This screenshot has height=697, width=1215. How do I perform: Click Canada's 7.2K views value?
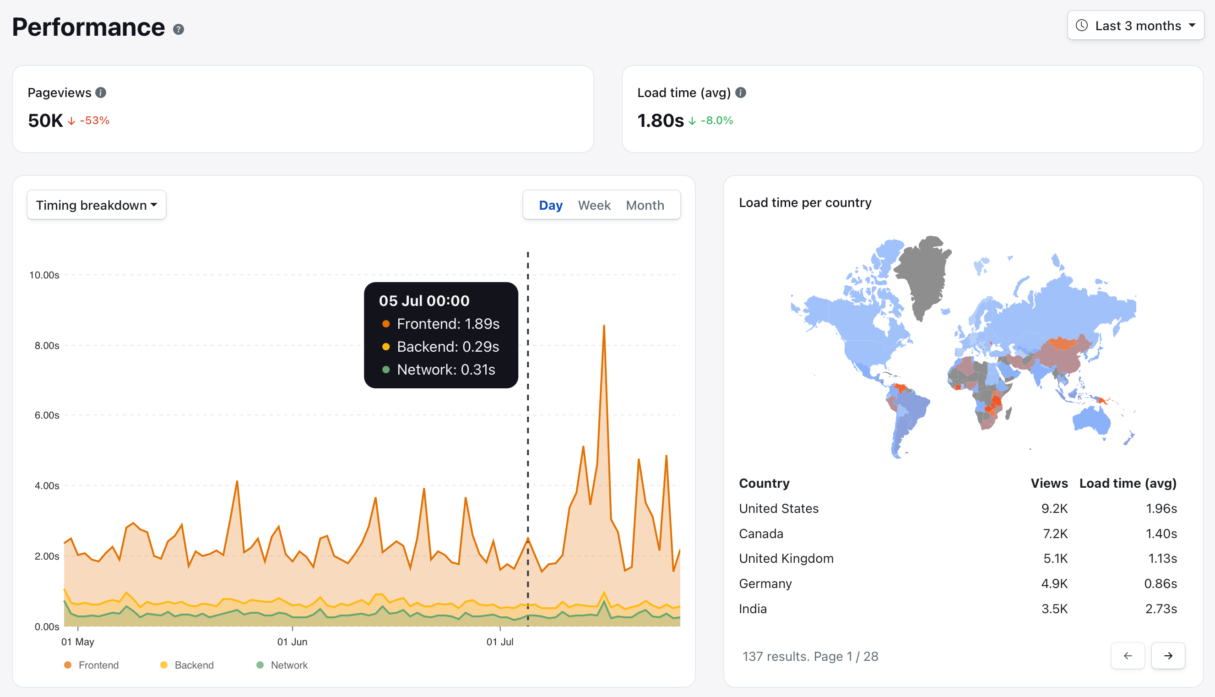click(x=1055, y=533)
